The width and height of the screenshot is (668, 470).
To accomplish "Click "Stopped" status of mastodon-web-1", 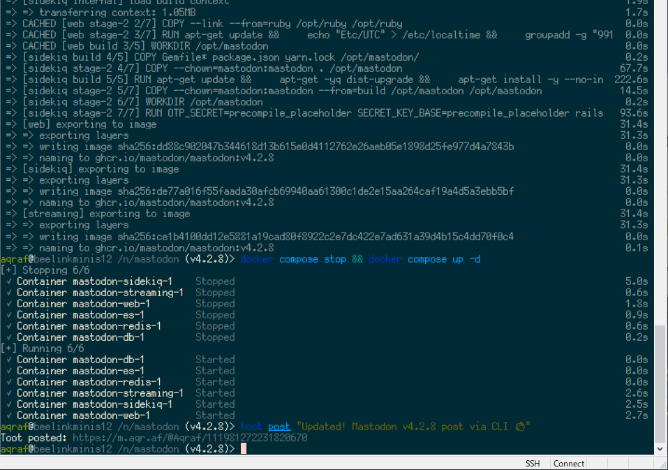I will pos(215,303).
